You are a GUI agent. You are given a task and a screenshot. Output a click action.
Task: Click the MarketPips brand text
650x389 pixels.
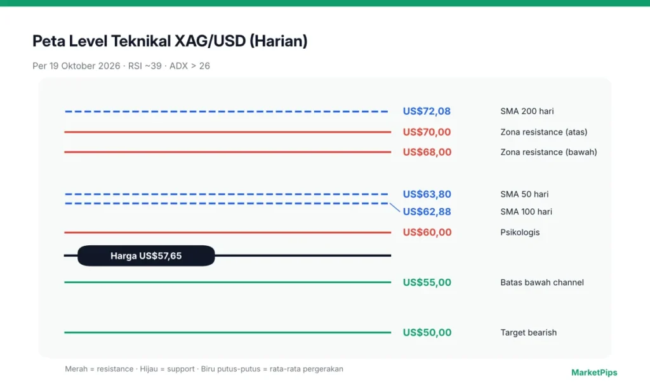click(x=594, y=373)
